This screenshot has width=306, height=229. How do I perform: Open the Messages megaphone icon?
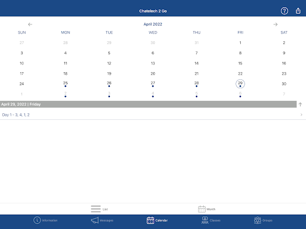(95, 220)
